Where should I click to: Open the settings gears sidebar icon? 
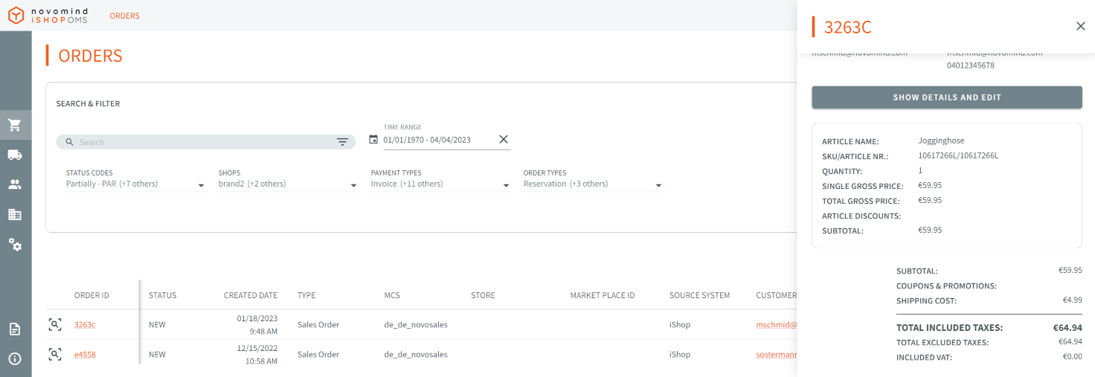coord(15,244)
